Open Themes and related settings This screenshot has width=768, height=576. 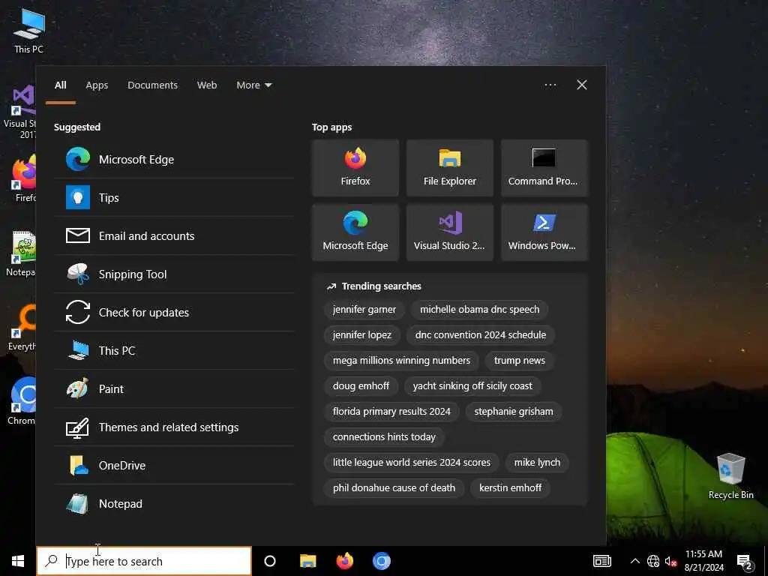click(174, 427)
